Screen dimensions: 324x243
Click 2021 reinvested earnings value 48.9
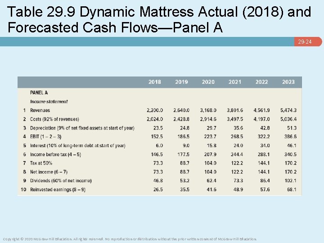[238, 189]
